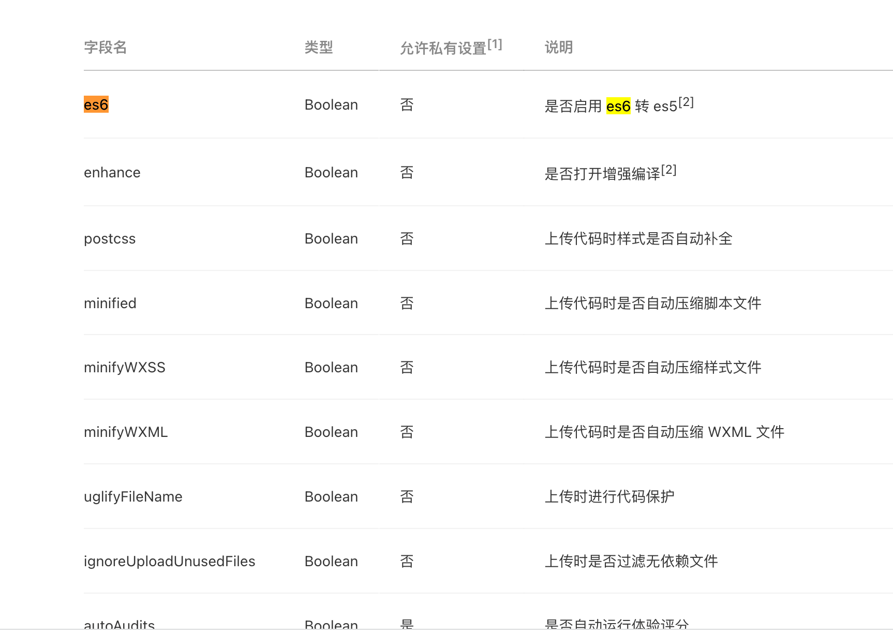Click the description 上传代码时样式是否自动补全
This screenshot has width=893, height=636.
pyautogui.click(x=638, y=239)
